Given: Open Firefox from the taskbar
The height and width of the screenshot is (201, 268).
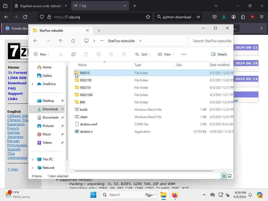Looking at the screenshot, I should tap(175, 195).
